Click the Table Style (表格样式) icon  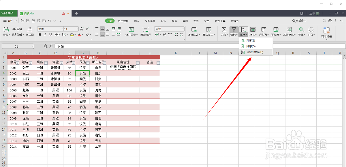(208, 29)
